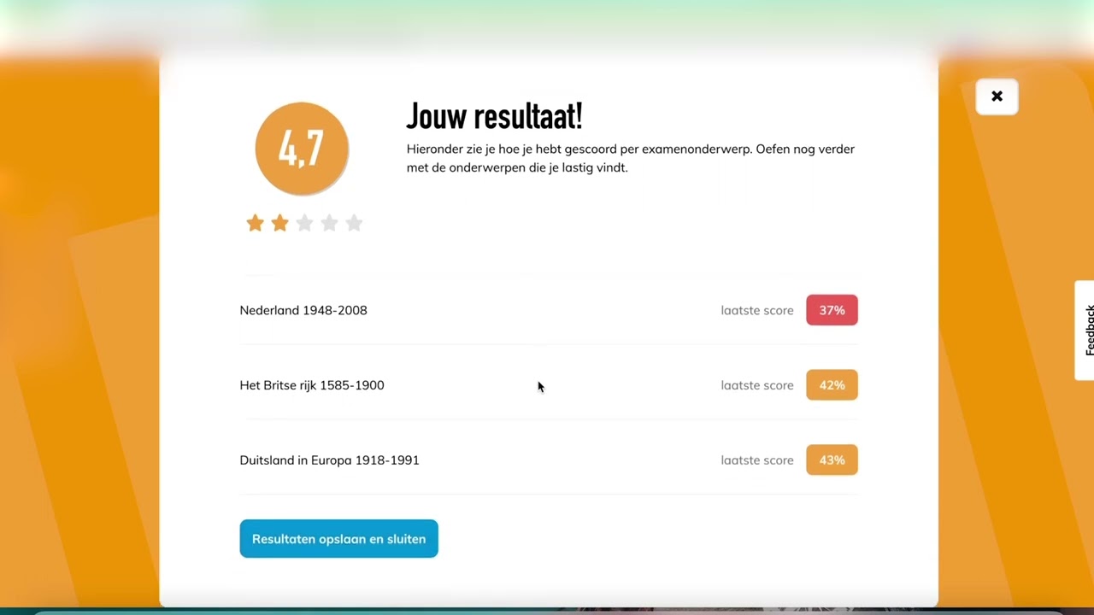The image size is (1094, 615).
Task: Click Resultaten opslaan en sluiten button
Action: (338, 539)
